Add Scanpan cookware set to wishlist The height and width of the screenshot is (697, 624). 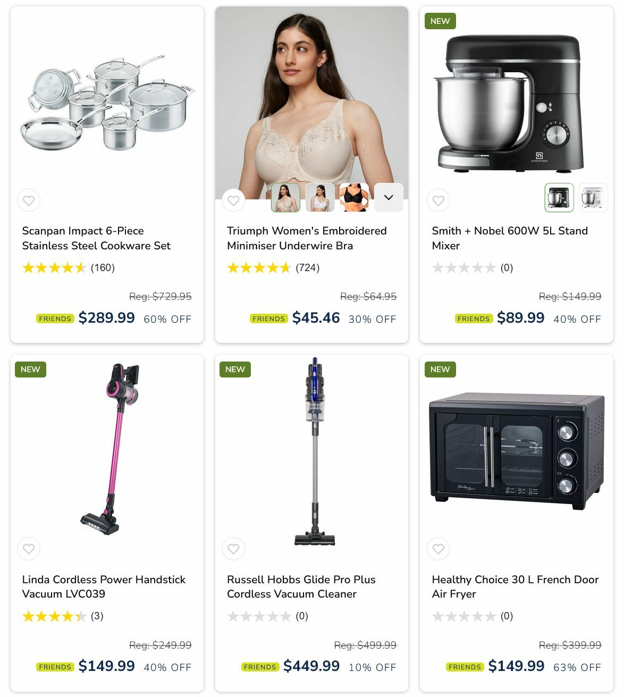tap(29, 200)
